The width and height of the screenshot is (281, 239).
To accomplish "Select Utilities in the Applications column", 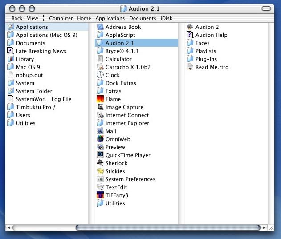I will point(136,203).
